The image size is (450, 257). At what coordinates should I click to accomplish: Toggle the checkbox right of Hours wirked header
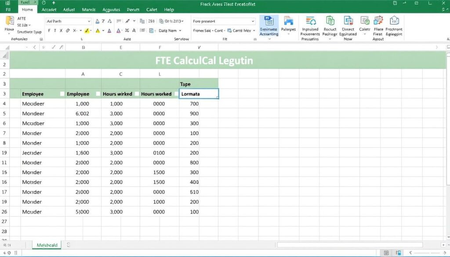pyautogui.click(x=137, y=94)
